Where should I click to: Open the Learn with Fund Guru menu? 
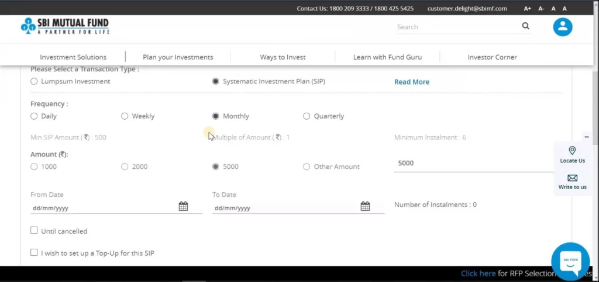pyautogui.click(x=387, y=57)
